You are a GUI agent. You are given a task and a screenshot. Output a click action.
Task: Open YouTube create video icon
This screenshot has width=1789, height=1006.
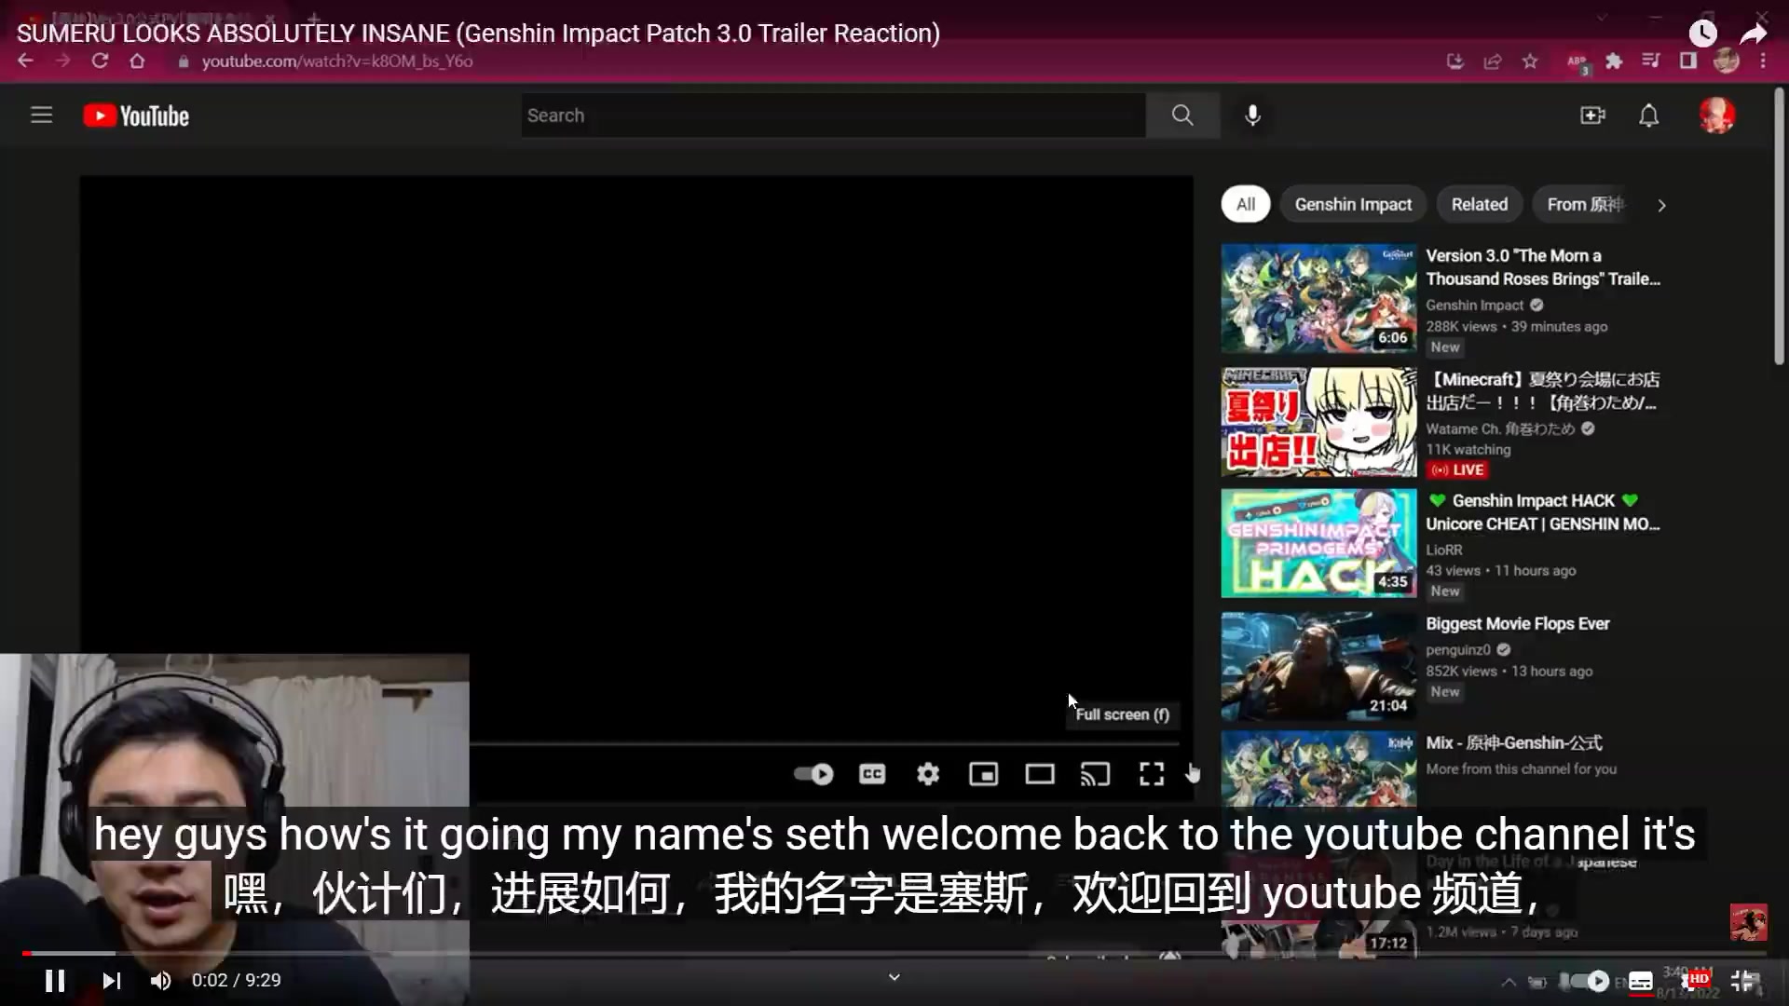pos(1592,116)
